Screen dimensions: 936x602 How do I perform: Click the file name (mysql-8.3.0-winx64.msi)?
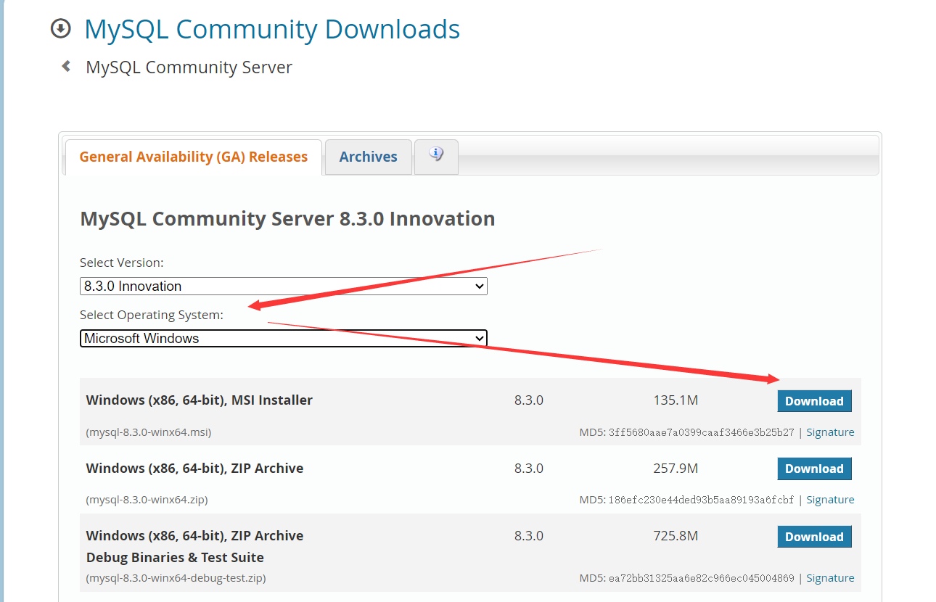pyautogui.click(x=149, y=432)
